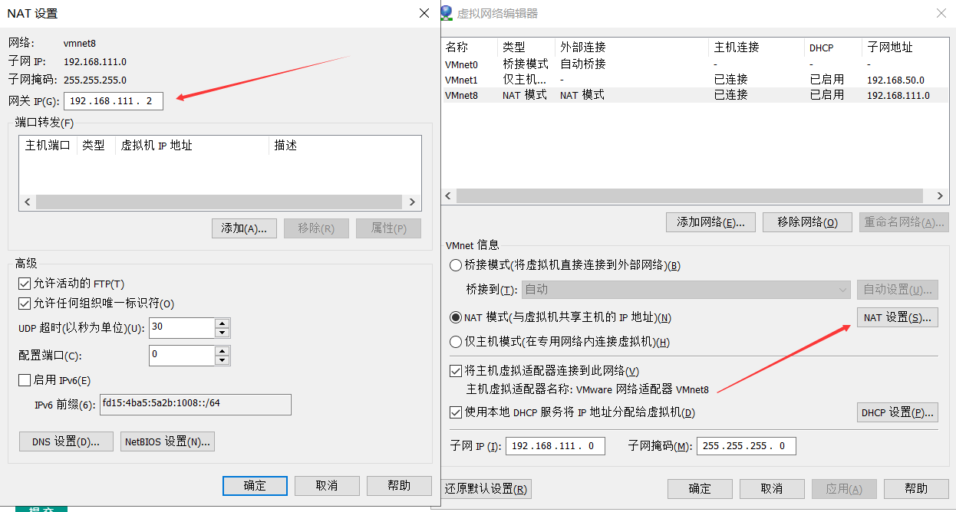Open DHCP 设置 dialog
The image size is (956, 512).
tap(897, 412)
